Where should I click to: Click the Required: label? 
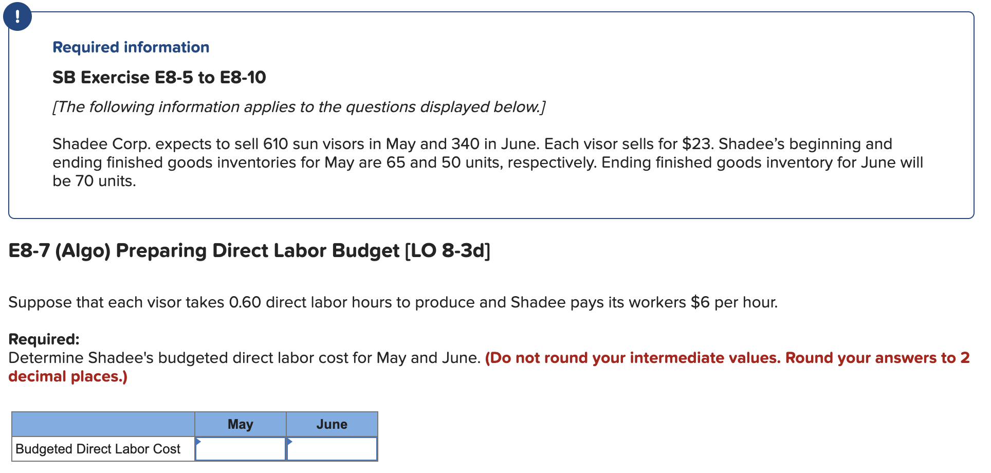pyautogui.click(x=43, y=339)
